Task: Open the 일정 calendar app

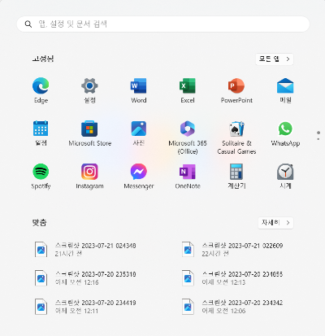Action: [41, 133]
